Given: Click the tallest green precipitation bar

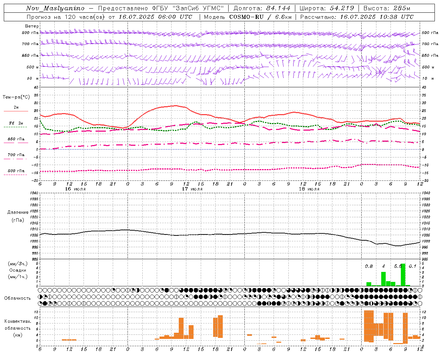Looking at the screenshot, I should coord(403,275).
